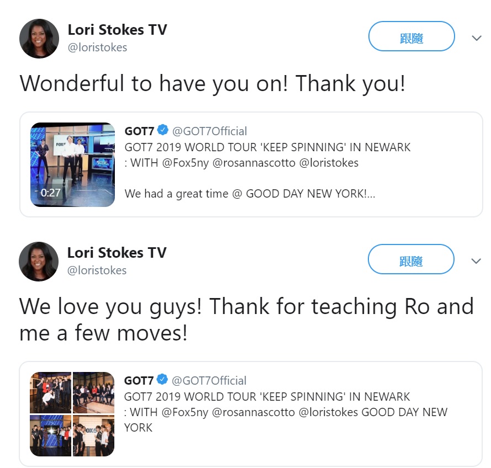This screenshot has width=491, height=468.
Task: Click Lori Stokes avatar in second tweet
Action: 39,261
